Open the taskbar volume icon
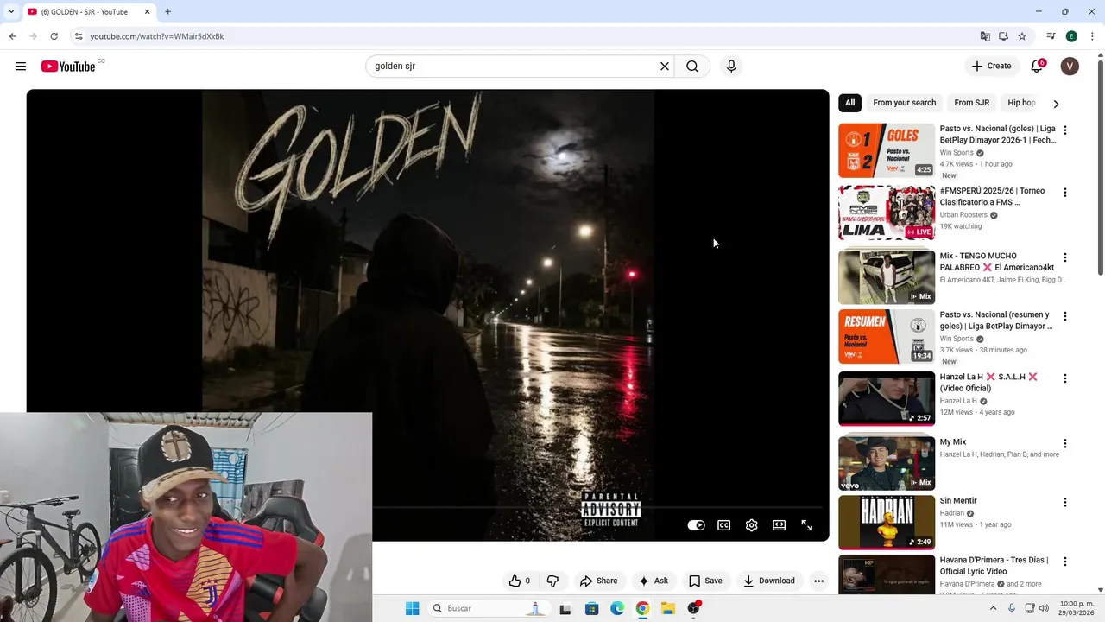Image resolution: width=1105 pixels, height=622 pixels. [1044, 608]
